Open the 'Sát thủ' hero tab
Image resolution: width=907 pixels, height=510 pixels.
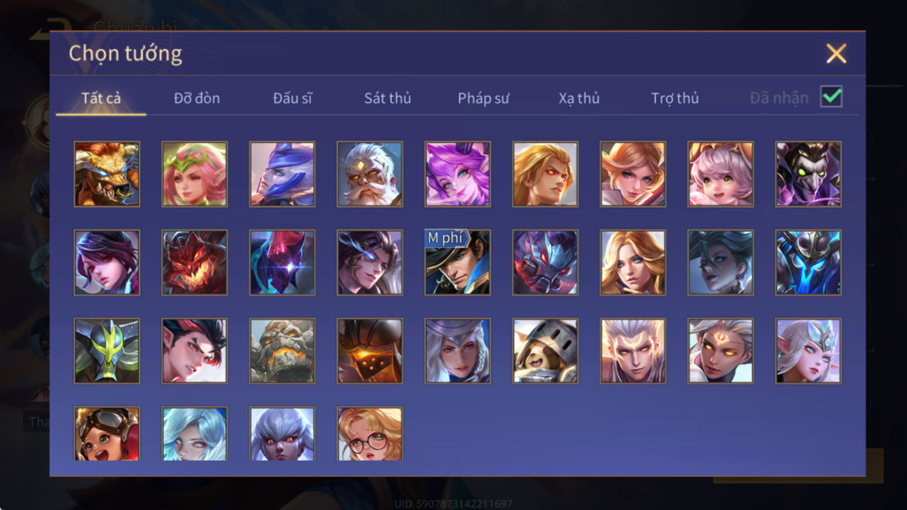[x=388, y=98]
